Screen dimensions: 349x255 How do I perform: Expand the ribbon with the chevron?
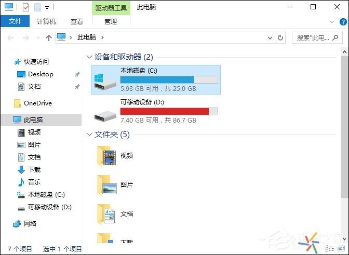(x=332, y=22)
